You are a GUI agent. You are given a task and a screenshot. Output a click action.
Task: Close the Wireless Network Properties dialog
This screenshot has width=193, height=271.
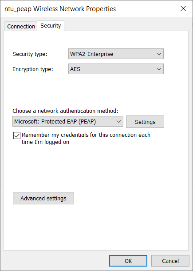coord(183,8)
